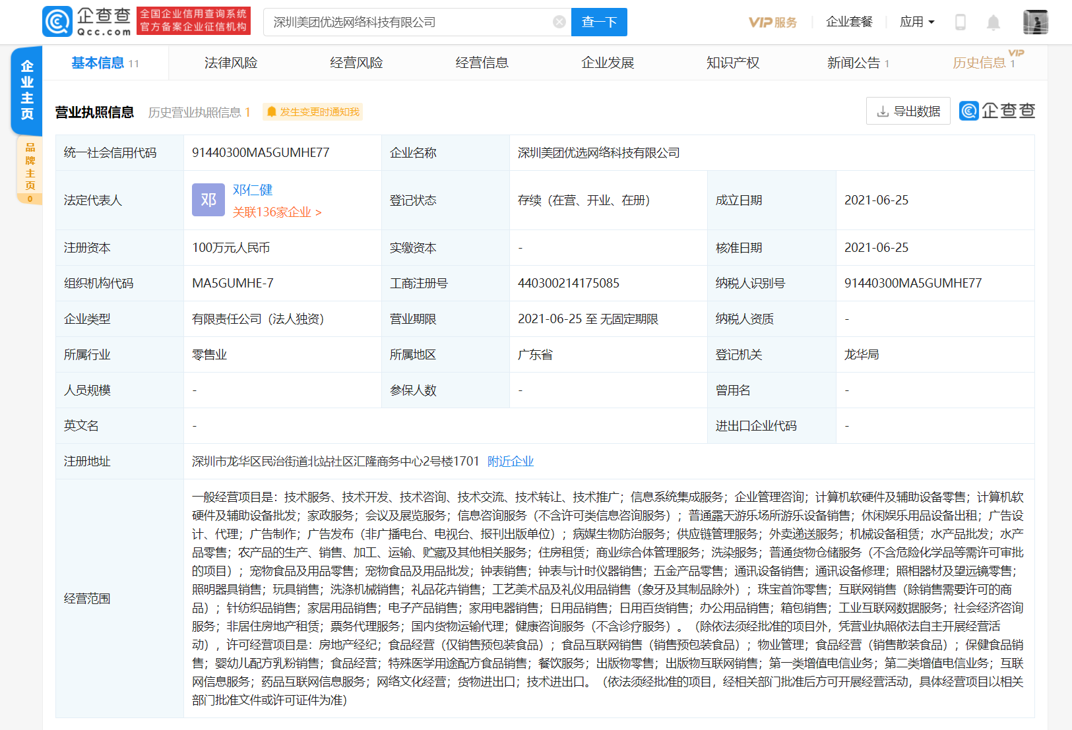1072x730 pixels.
Task: Open the mobile phone app icon
Action: pos(960,22)
